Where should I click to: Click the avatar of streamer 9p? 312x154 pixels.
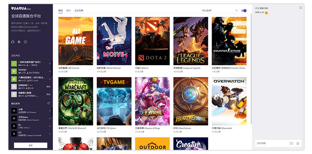(x=14, y=126)
